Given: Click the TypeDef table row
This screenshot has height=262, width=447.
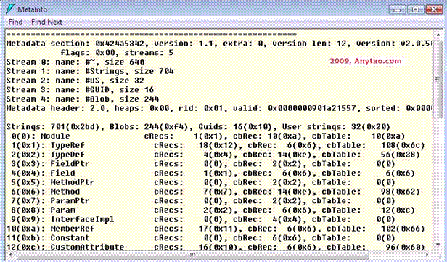Looking at the screenshot, I should click(x=216, y=155).
